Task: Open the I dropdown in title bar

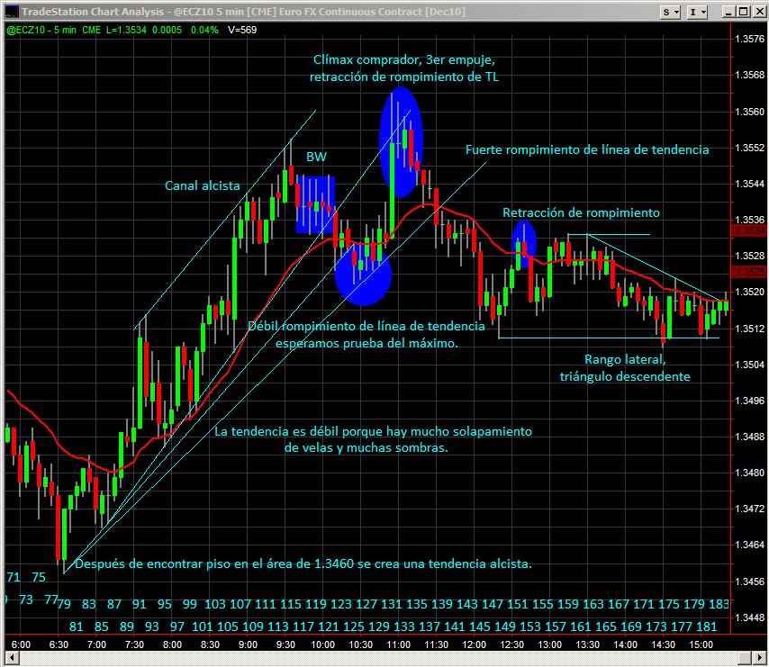Action: [697, 13]
